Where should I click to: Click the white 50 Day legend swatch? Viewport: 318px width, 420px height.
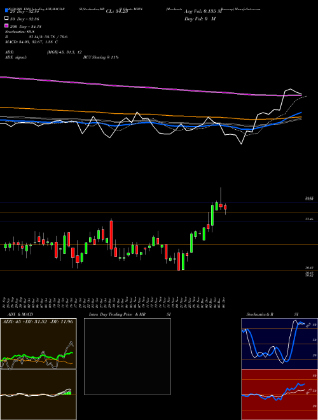coord(6,18)
